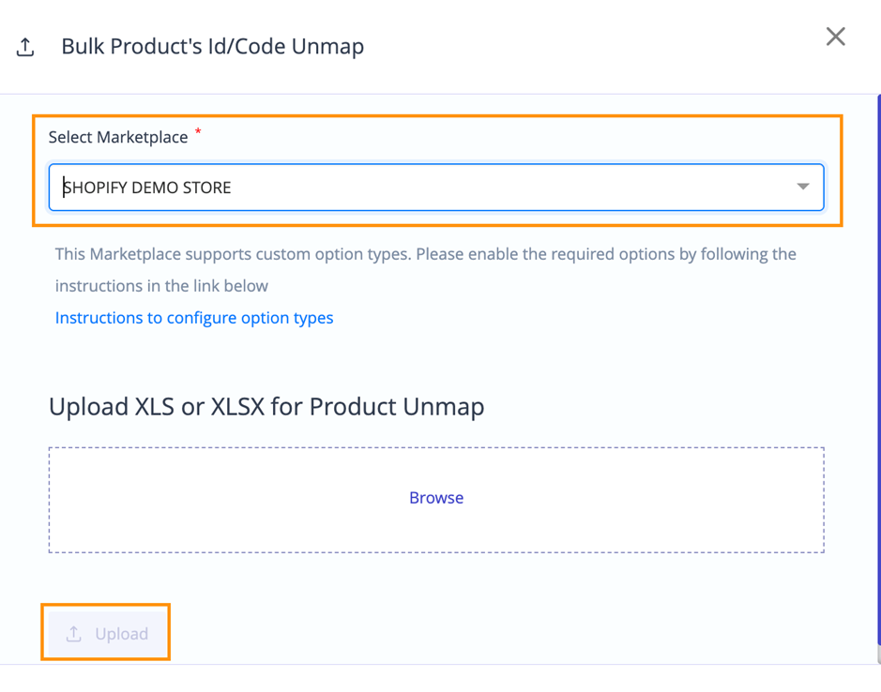The image size is (881, 692).
Task: Click the Select Marketplace field label
Action: click(x=118, y=137)
